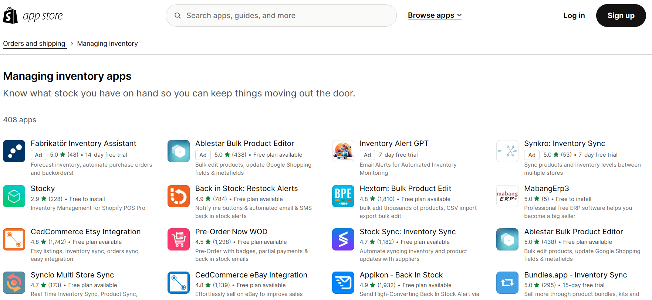Image resolution: width=652 pixels, height=300 pixels.
Task: Open the Syncio Multi Store Sync icon
Action: pyautogui.click(x=14, y=283)
